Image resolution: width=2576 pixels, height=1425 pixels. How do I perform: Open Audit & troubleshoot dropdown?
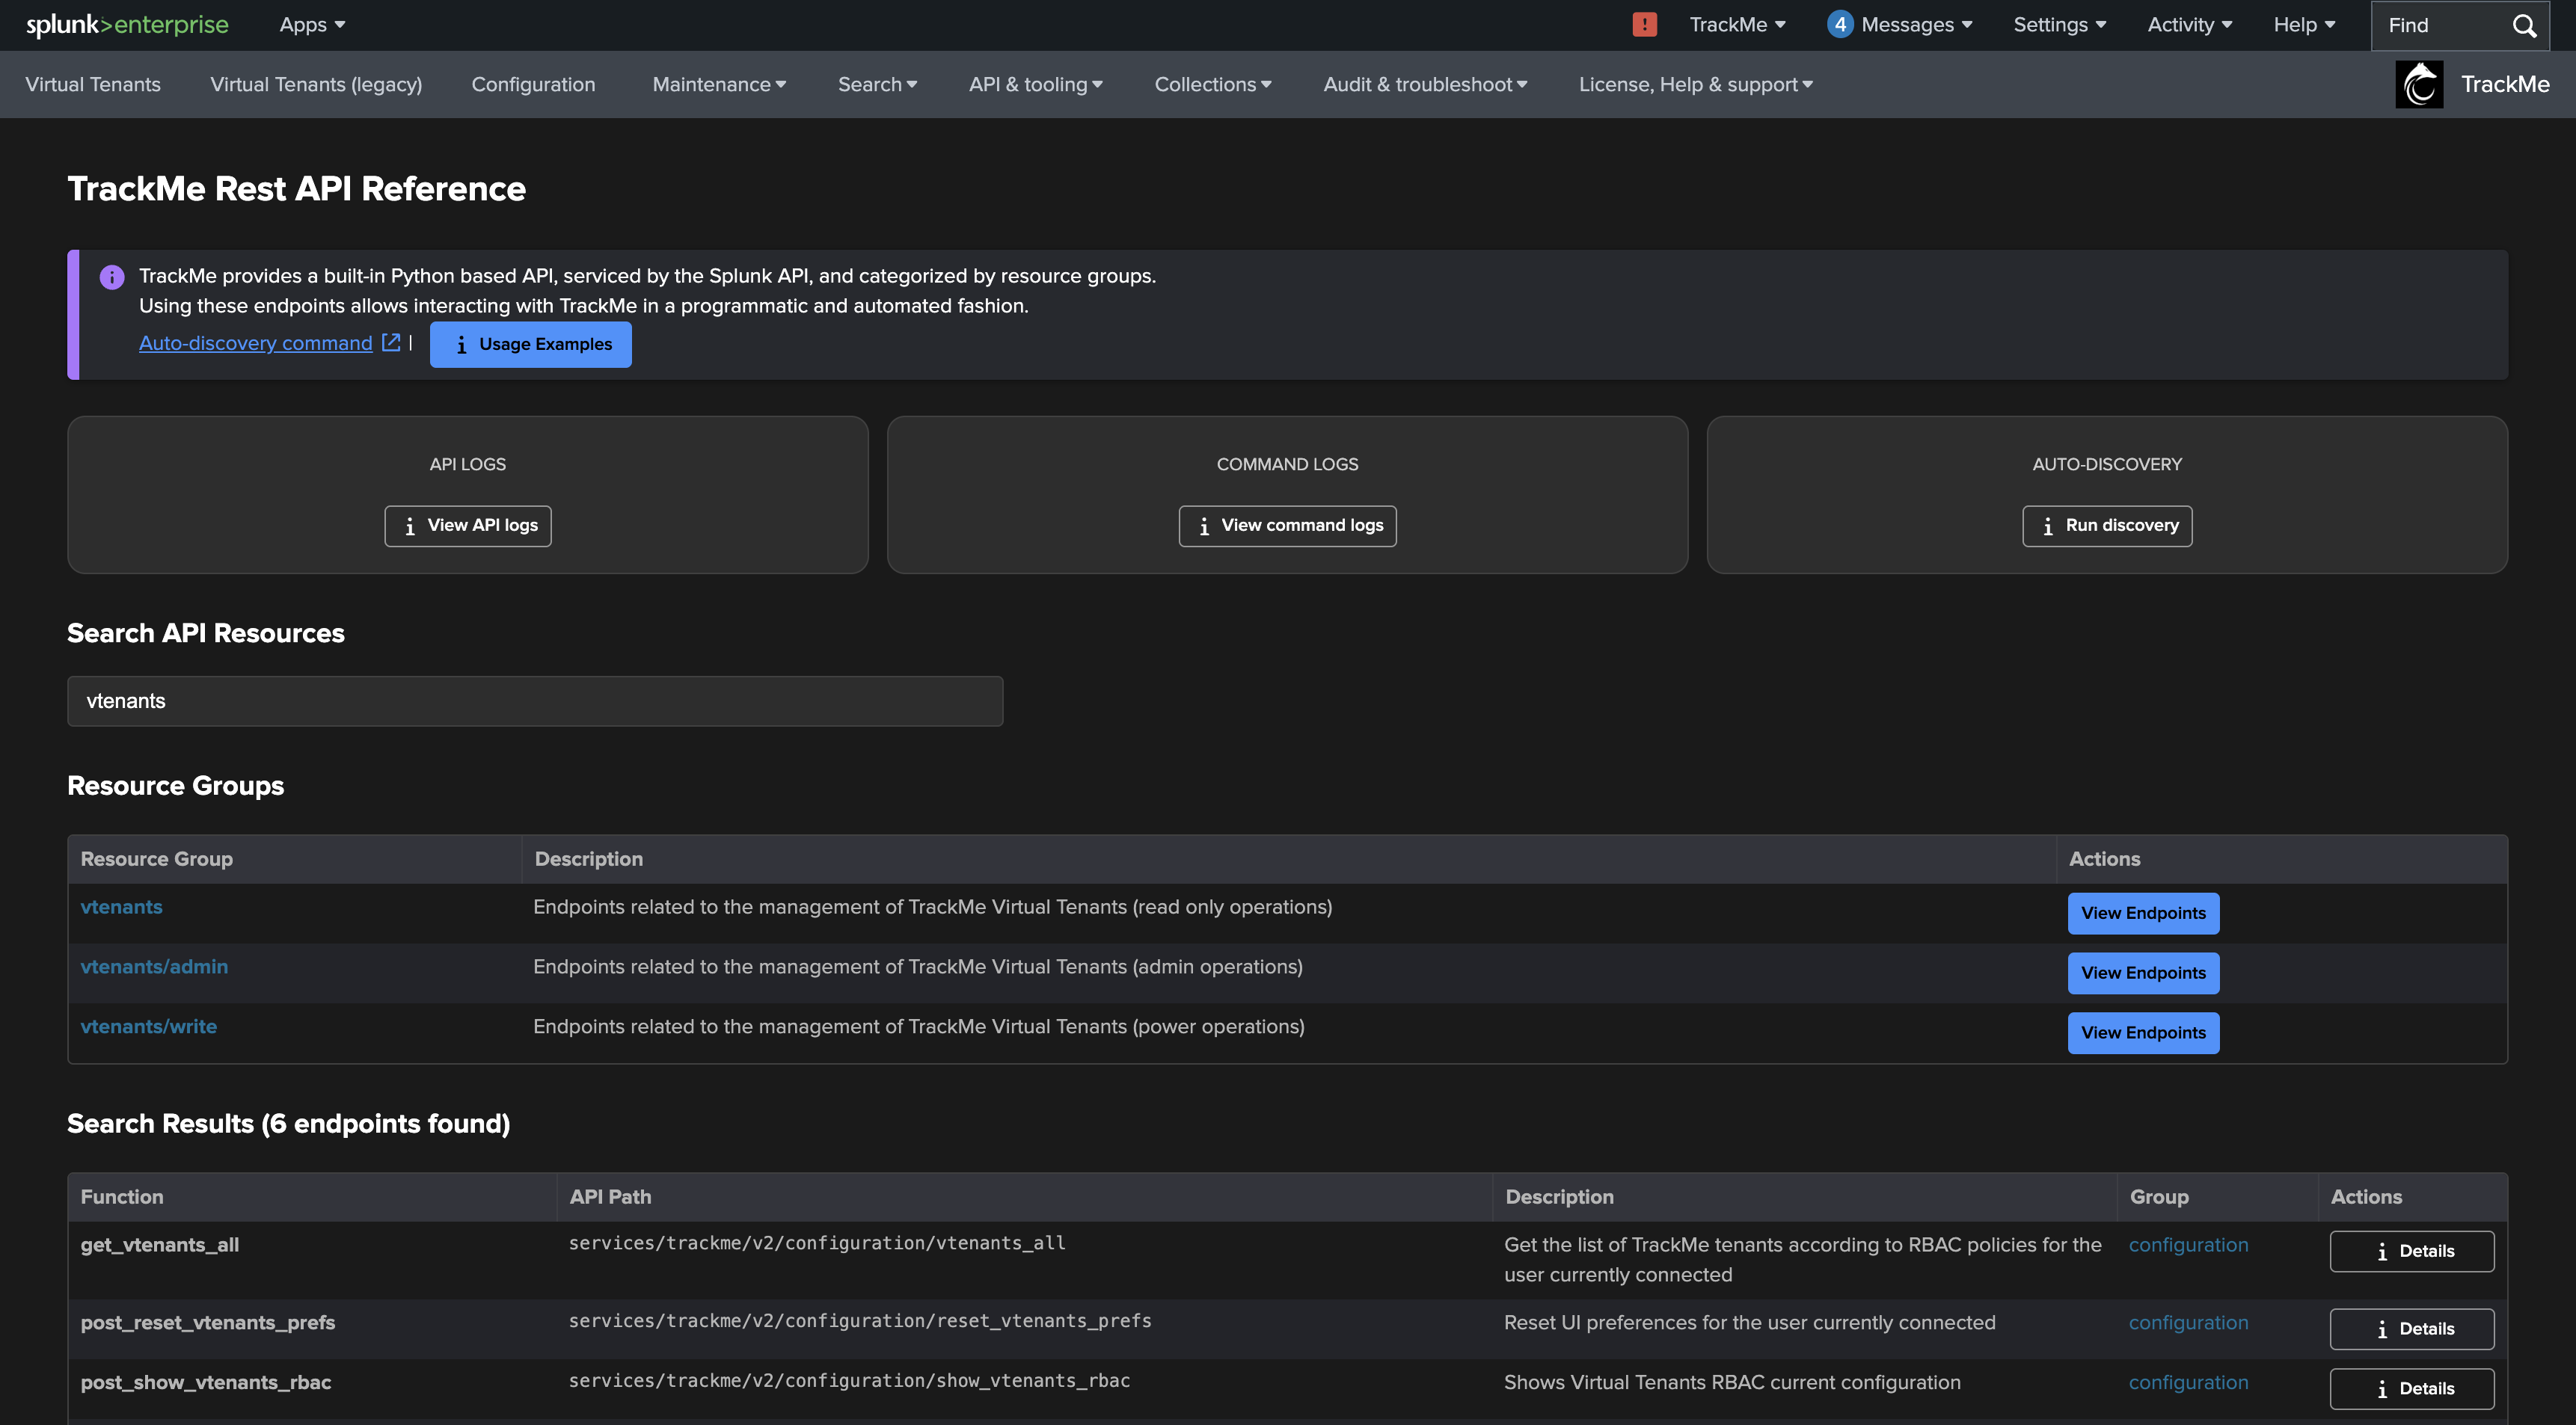coord(1425,85)
